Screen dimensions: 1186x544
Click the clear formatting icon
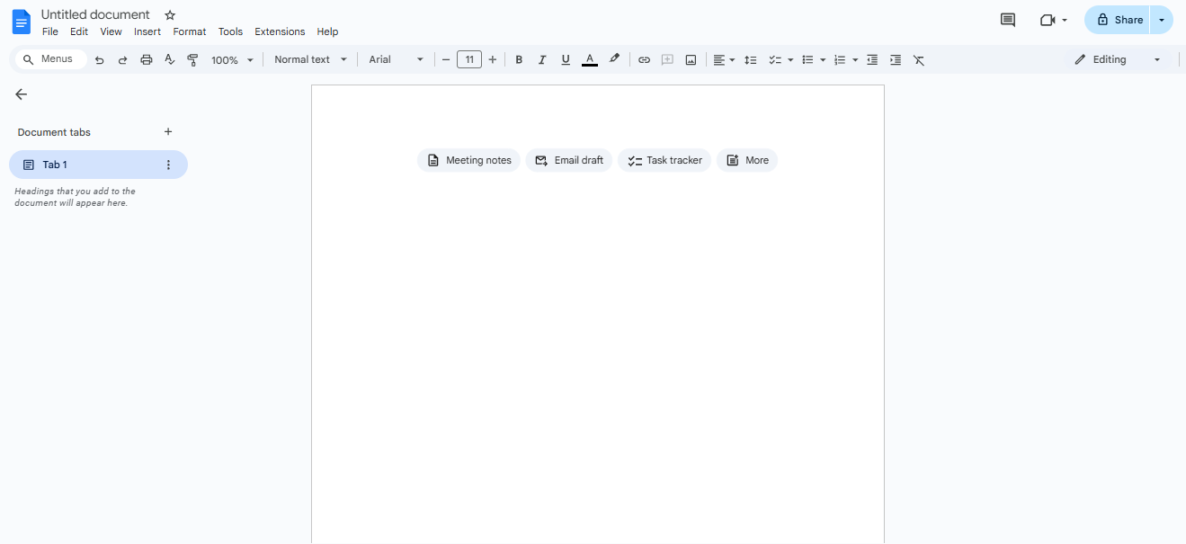coord(918,60)
